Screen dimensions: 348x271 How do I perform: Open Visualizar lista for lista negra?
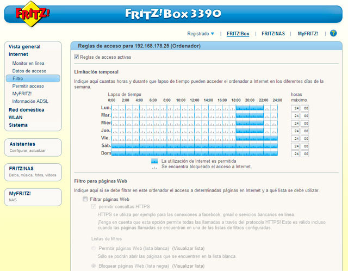(188, 266)
